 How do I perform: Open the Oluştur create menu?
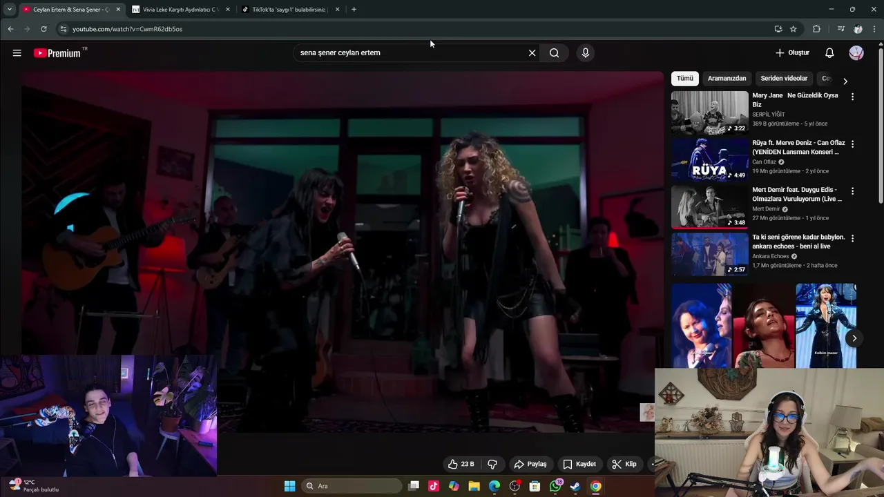tap(792, 52)
